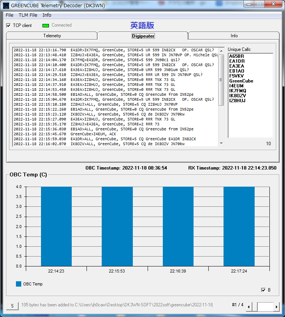Click log line at 22:16:02.070
Screen dimensions: 285x317
[99, 144]
